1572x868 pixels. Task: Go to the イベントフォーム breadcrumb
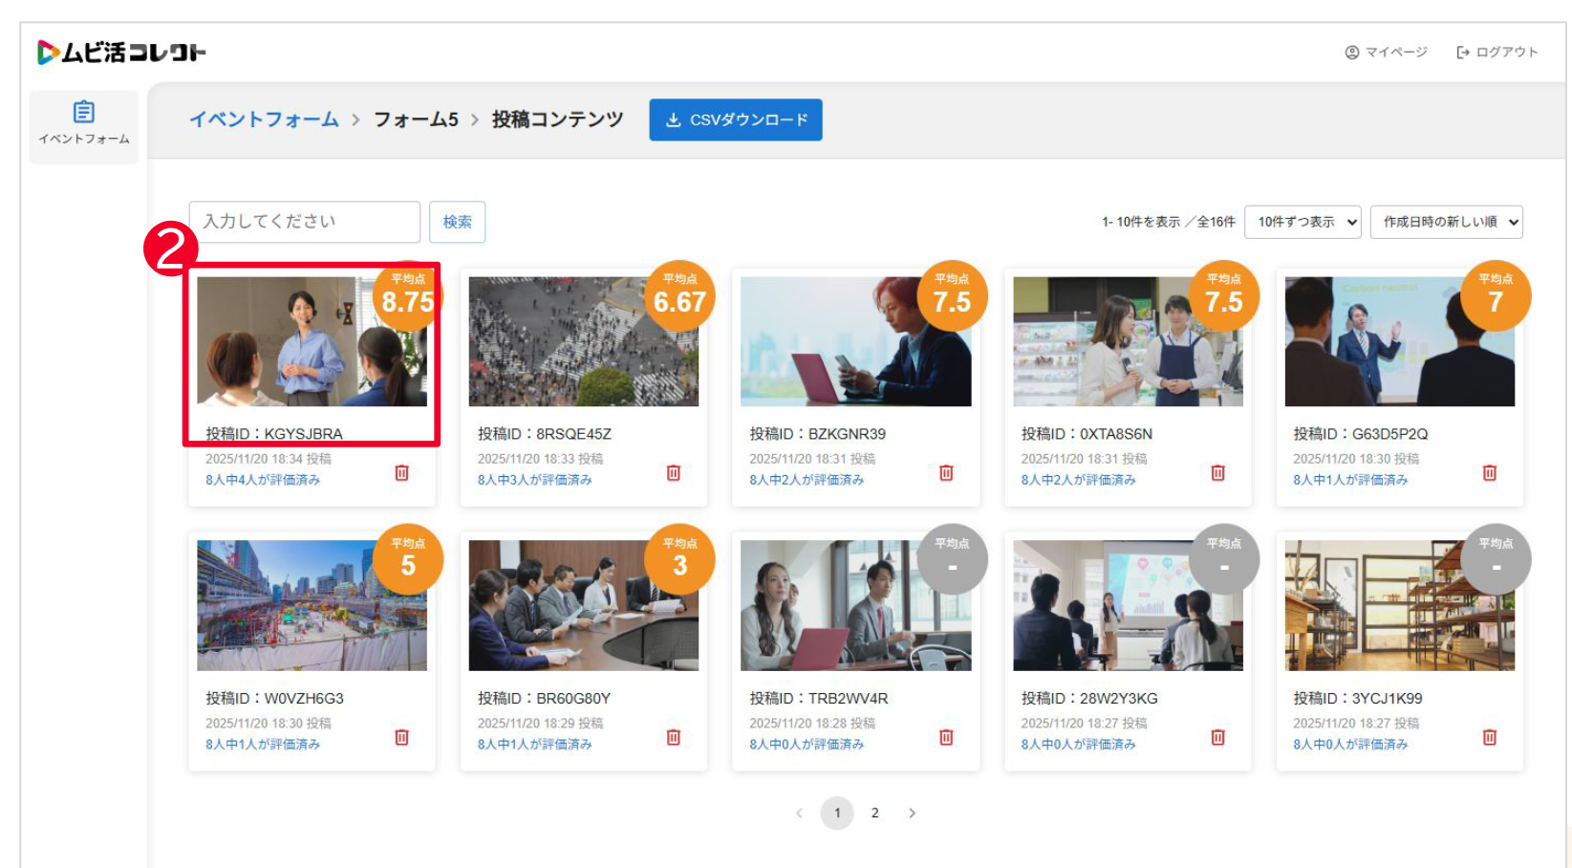click(x=264, y=119)
